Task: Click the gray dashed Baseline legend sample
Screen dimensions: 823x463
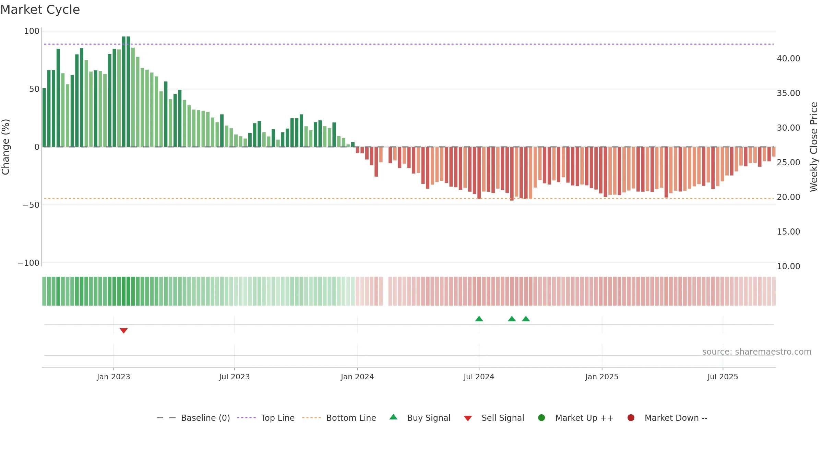Action: pos(166,418)
